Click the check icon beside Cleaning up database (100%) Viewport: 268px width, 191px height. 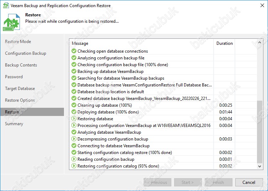click(x=74, y=105)
